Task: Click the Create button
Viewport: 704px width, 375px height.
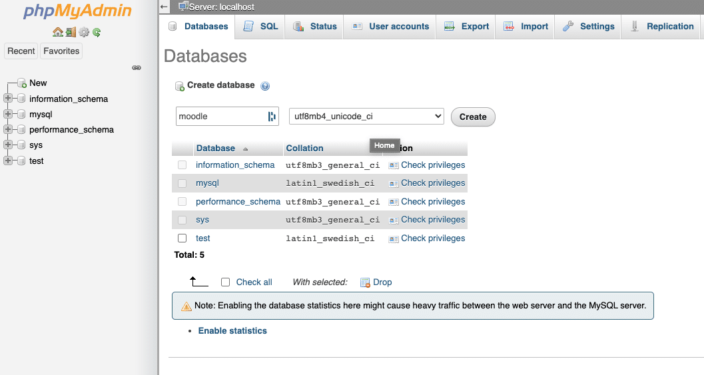Action: (x=473, y=117)
